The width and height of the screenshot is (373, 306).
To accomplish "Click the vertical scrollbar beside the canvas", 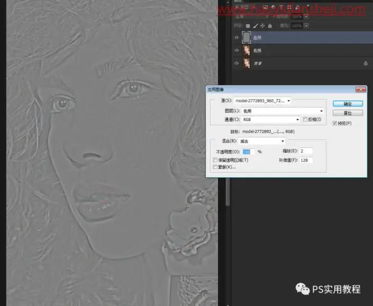I will [228, 192].
